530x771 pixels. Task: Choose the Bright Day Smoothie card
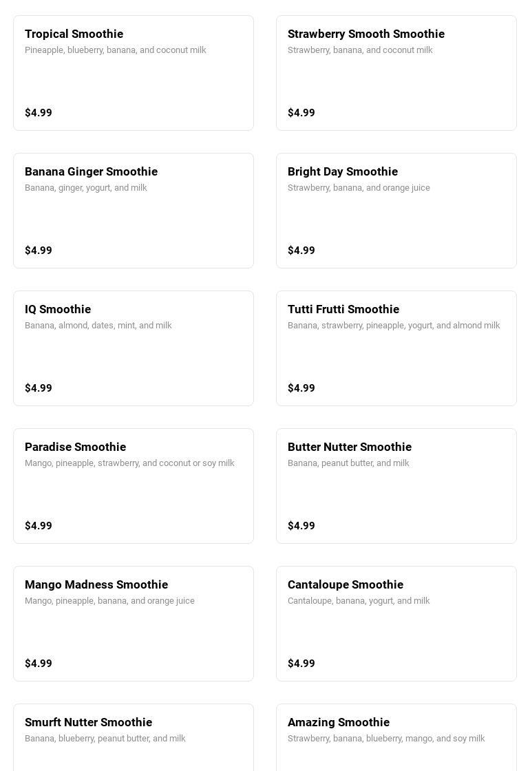(x=396, y=211)
